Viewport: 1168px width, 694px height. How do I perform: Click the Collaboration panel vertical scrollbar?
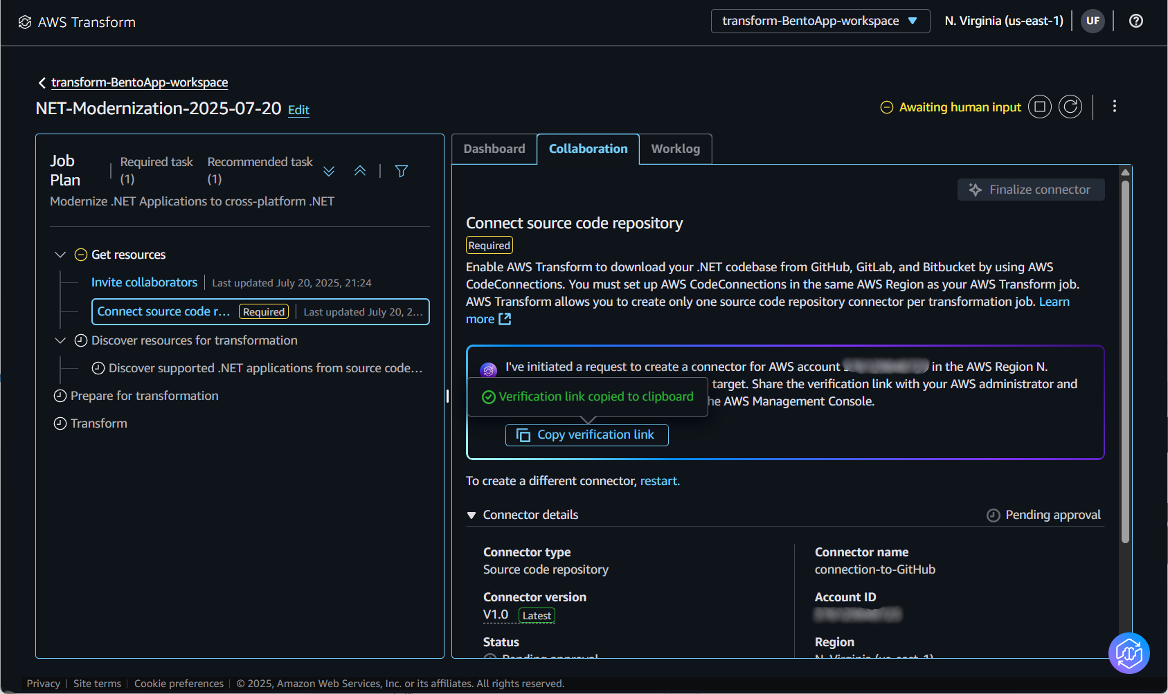click(1125, 361)
